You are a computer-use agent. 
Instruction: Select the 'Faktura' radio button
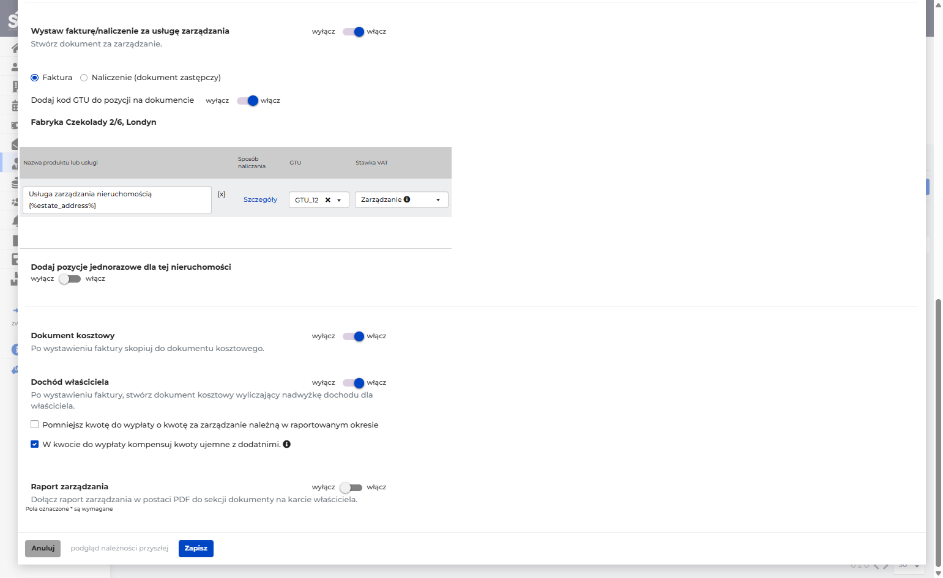[x=35, y=78]
